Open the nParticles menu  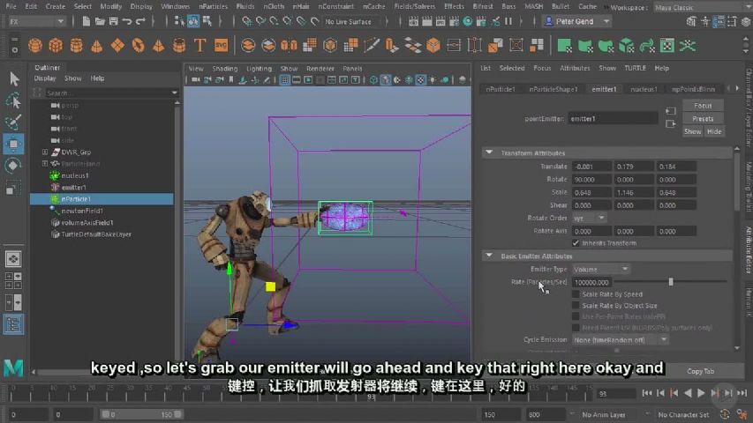click(x=214, y=6)
